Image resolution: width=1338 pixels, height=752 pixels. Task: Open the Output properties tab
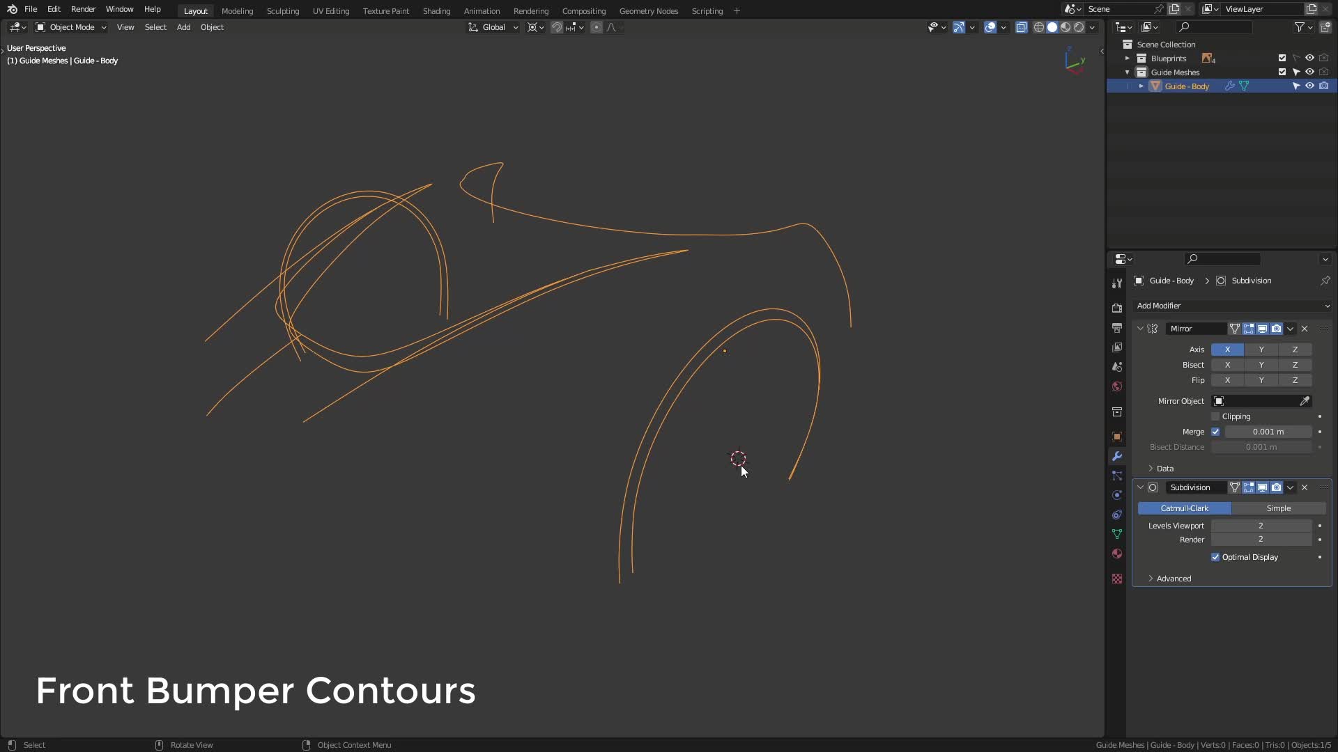(1117, 328)
